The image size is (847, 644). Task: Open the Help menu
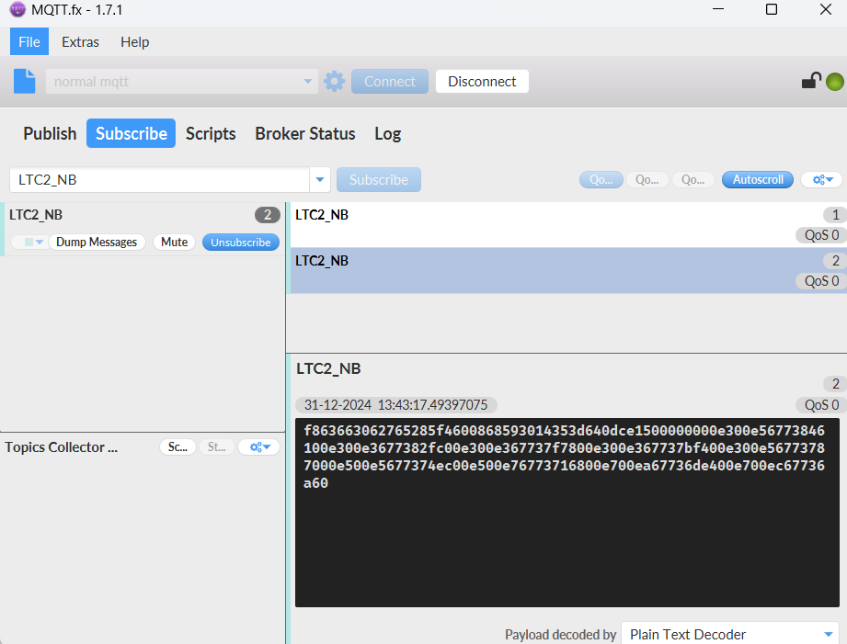134,41
